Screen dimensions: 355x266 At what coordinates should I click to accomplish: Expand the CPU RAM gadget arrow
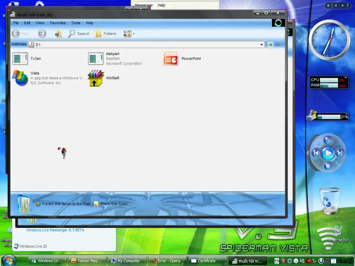(x=346, y=78)
